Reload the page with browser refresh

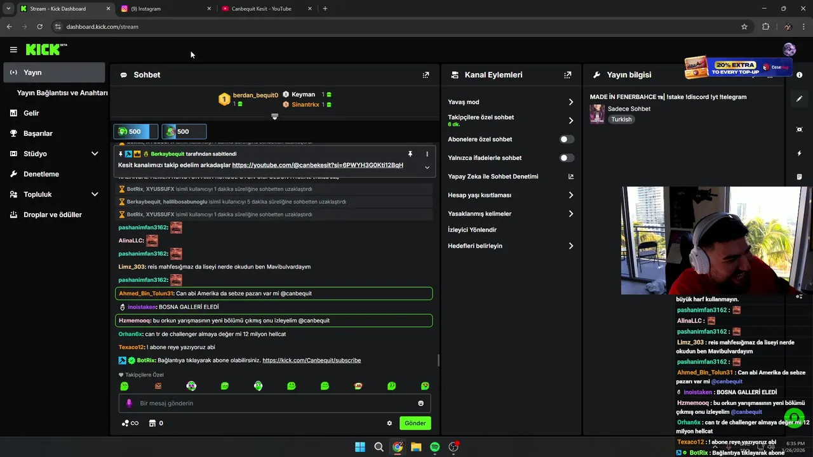pyautogui.click(x=39, y=27)
